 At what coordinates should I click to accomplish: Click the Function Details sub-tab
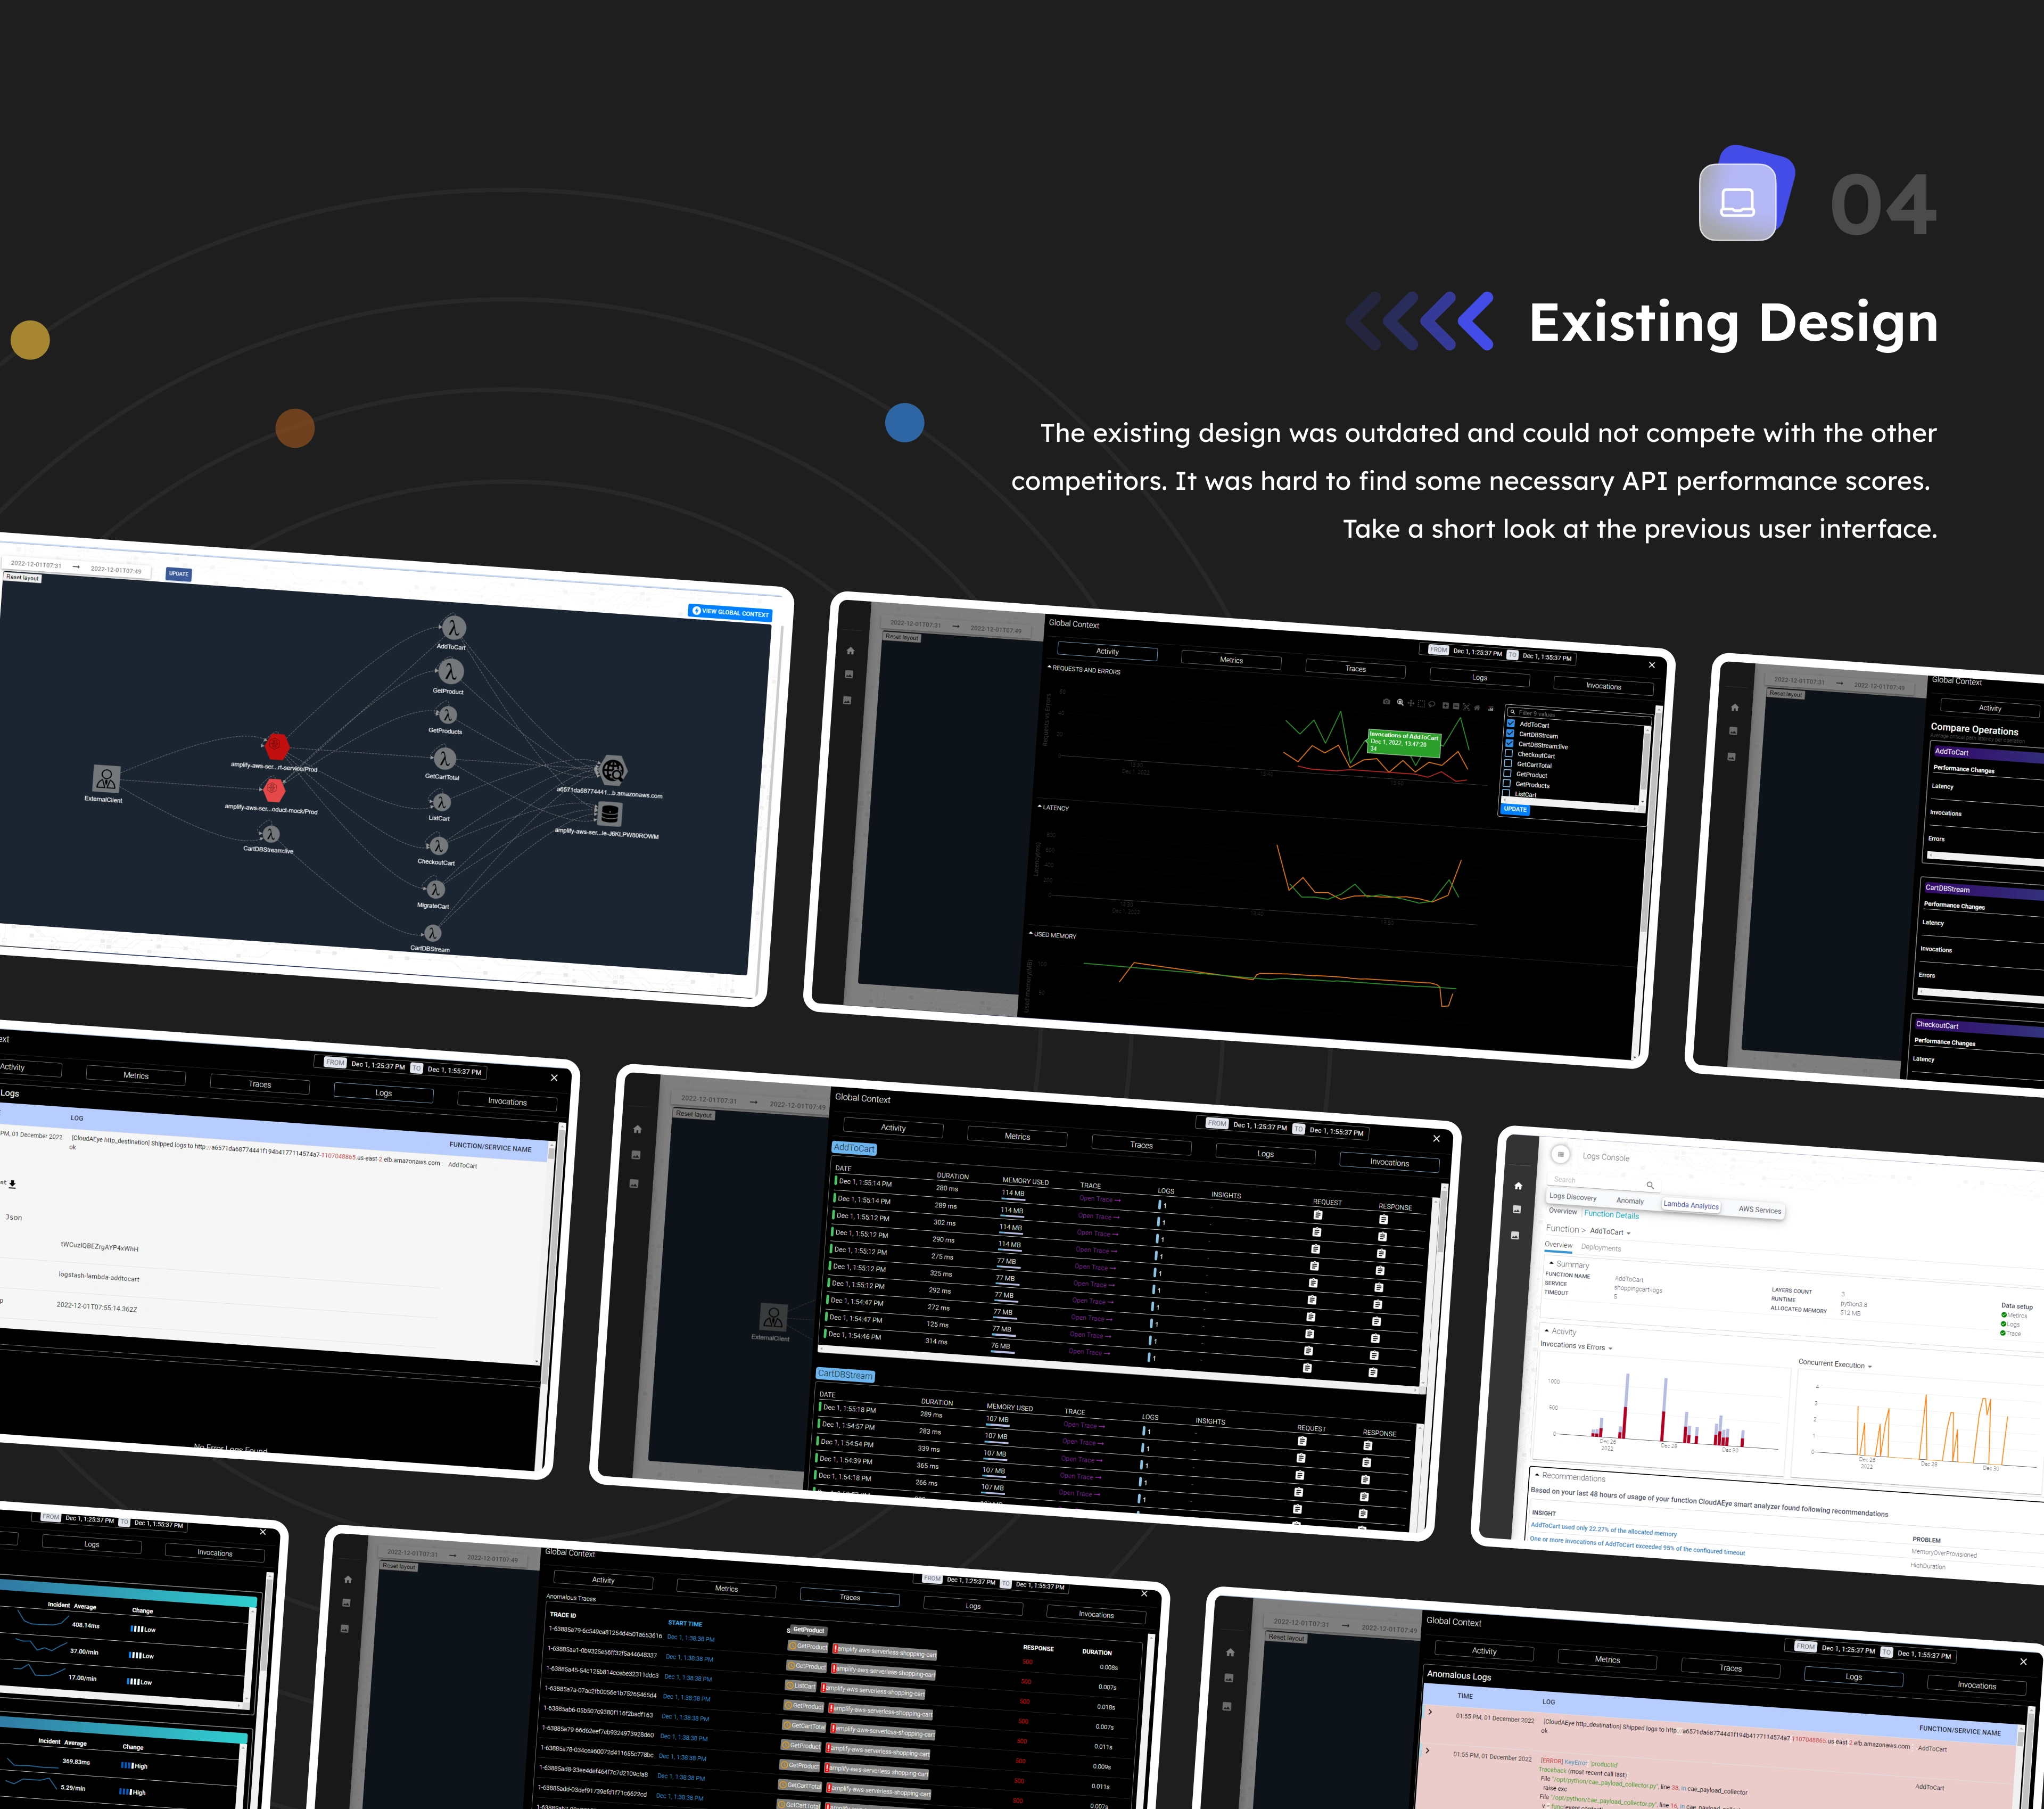pyautogui.click(x=1611, y=1215)
